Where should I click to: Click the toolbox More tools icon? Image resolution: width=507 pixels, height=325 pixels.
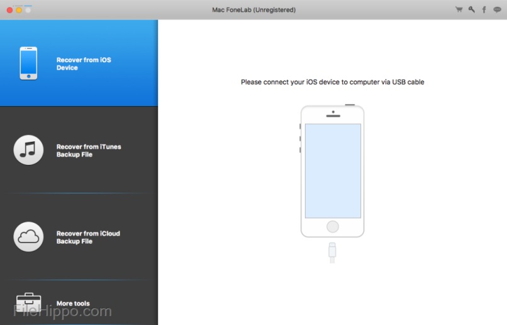(x=28, y=304)
